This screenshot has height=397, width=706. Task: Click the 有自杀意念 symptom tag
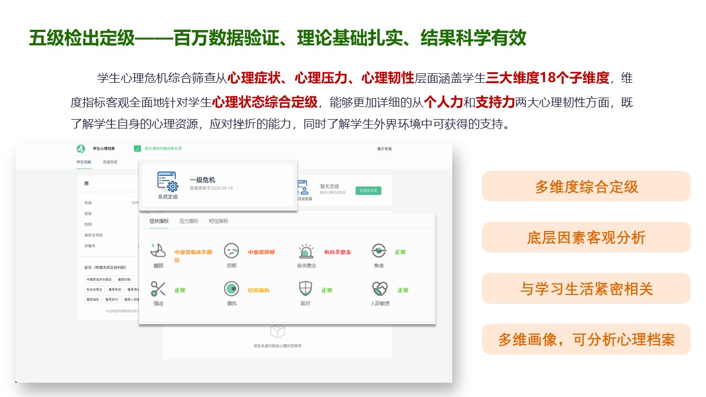click(94, 289)
